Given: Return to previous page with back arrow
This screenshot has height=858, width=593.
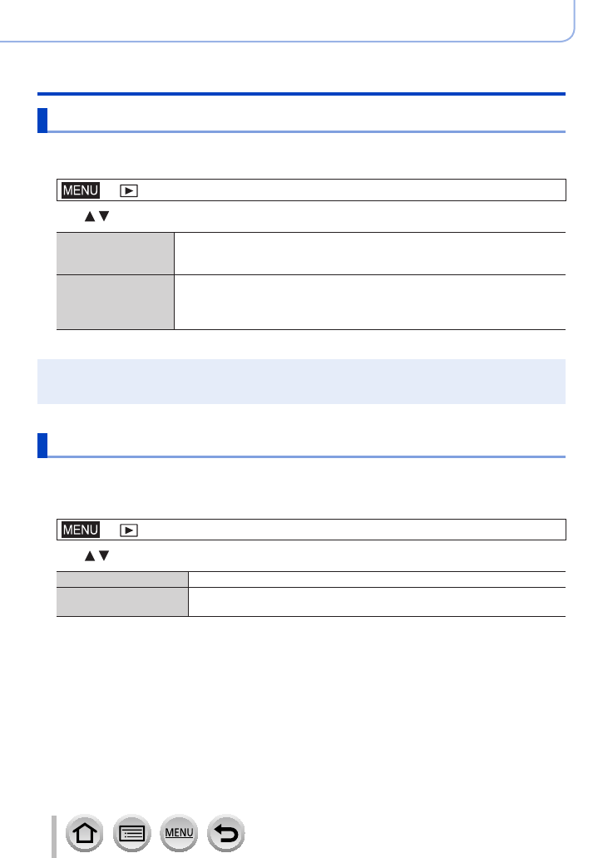Looking at the screenshot, I should click(226, 833).
